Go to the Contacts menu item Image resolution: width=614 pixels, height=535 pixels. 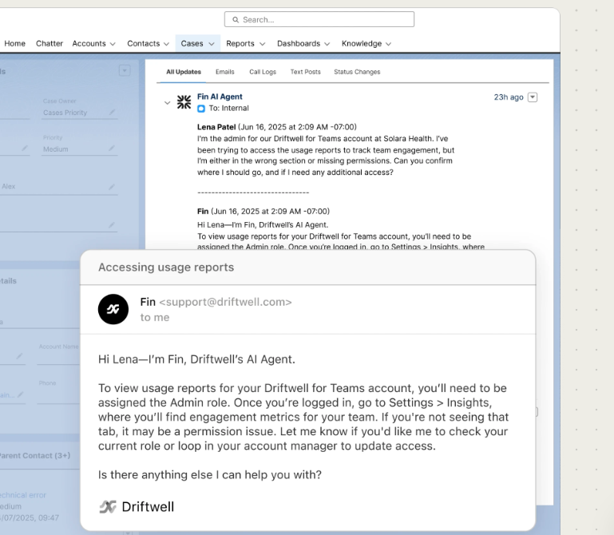pos(143,43)
